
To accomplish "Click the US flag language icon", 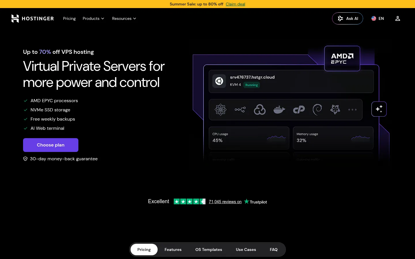I will 374,18.
